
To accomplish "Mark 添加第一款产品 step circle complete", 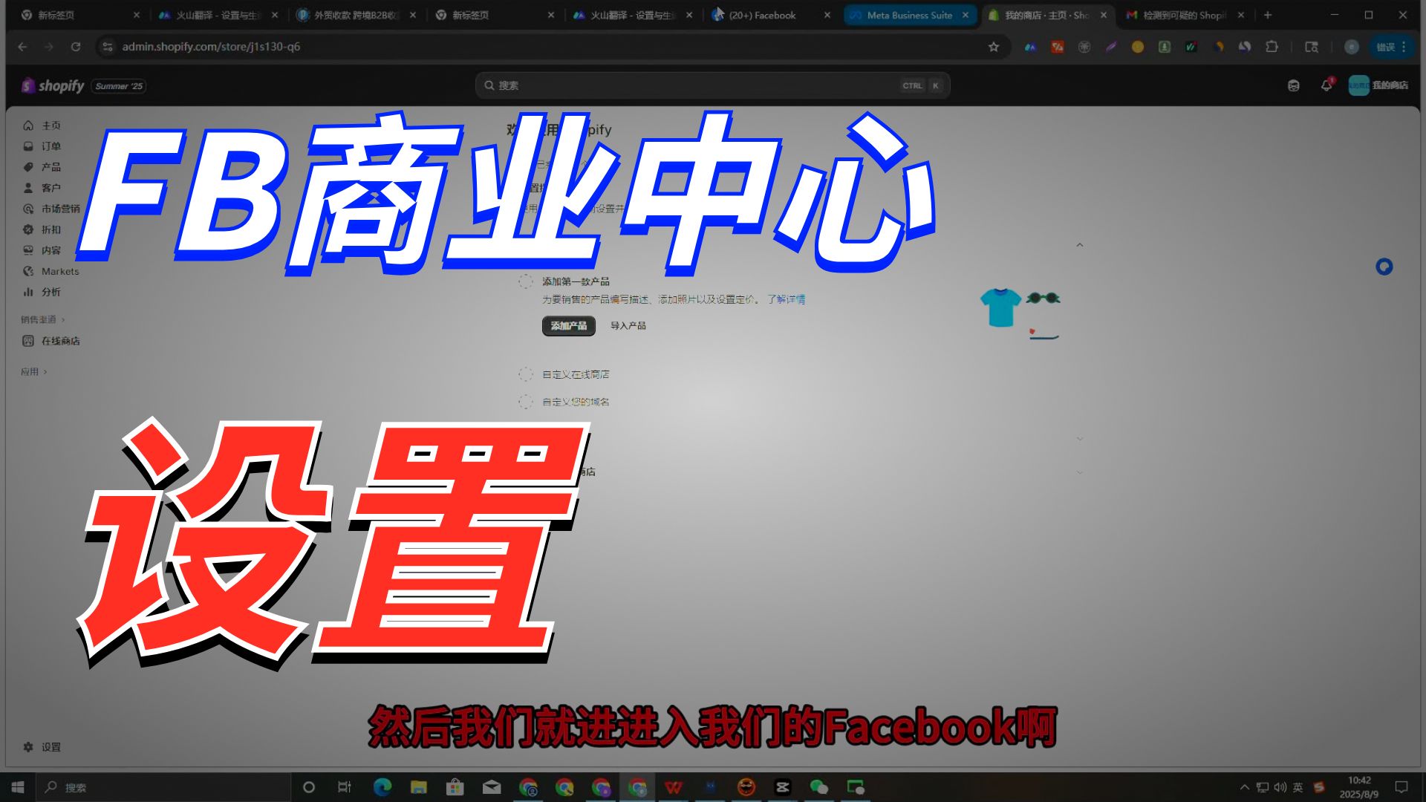I will click(x=526, y=281).
